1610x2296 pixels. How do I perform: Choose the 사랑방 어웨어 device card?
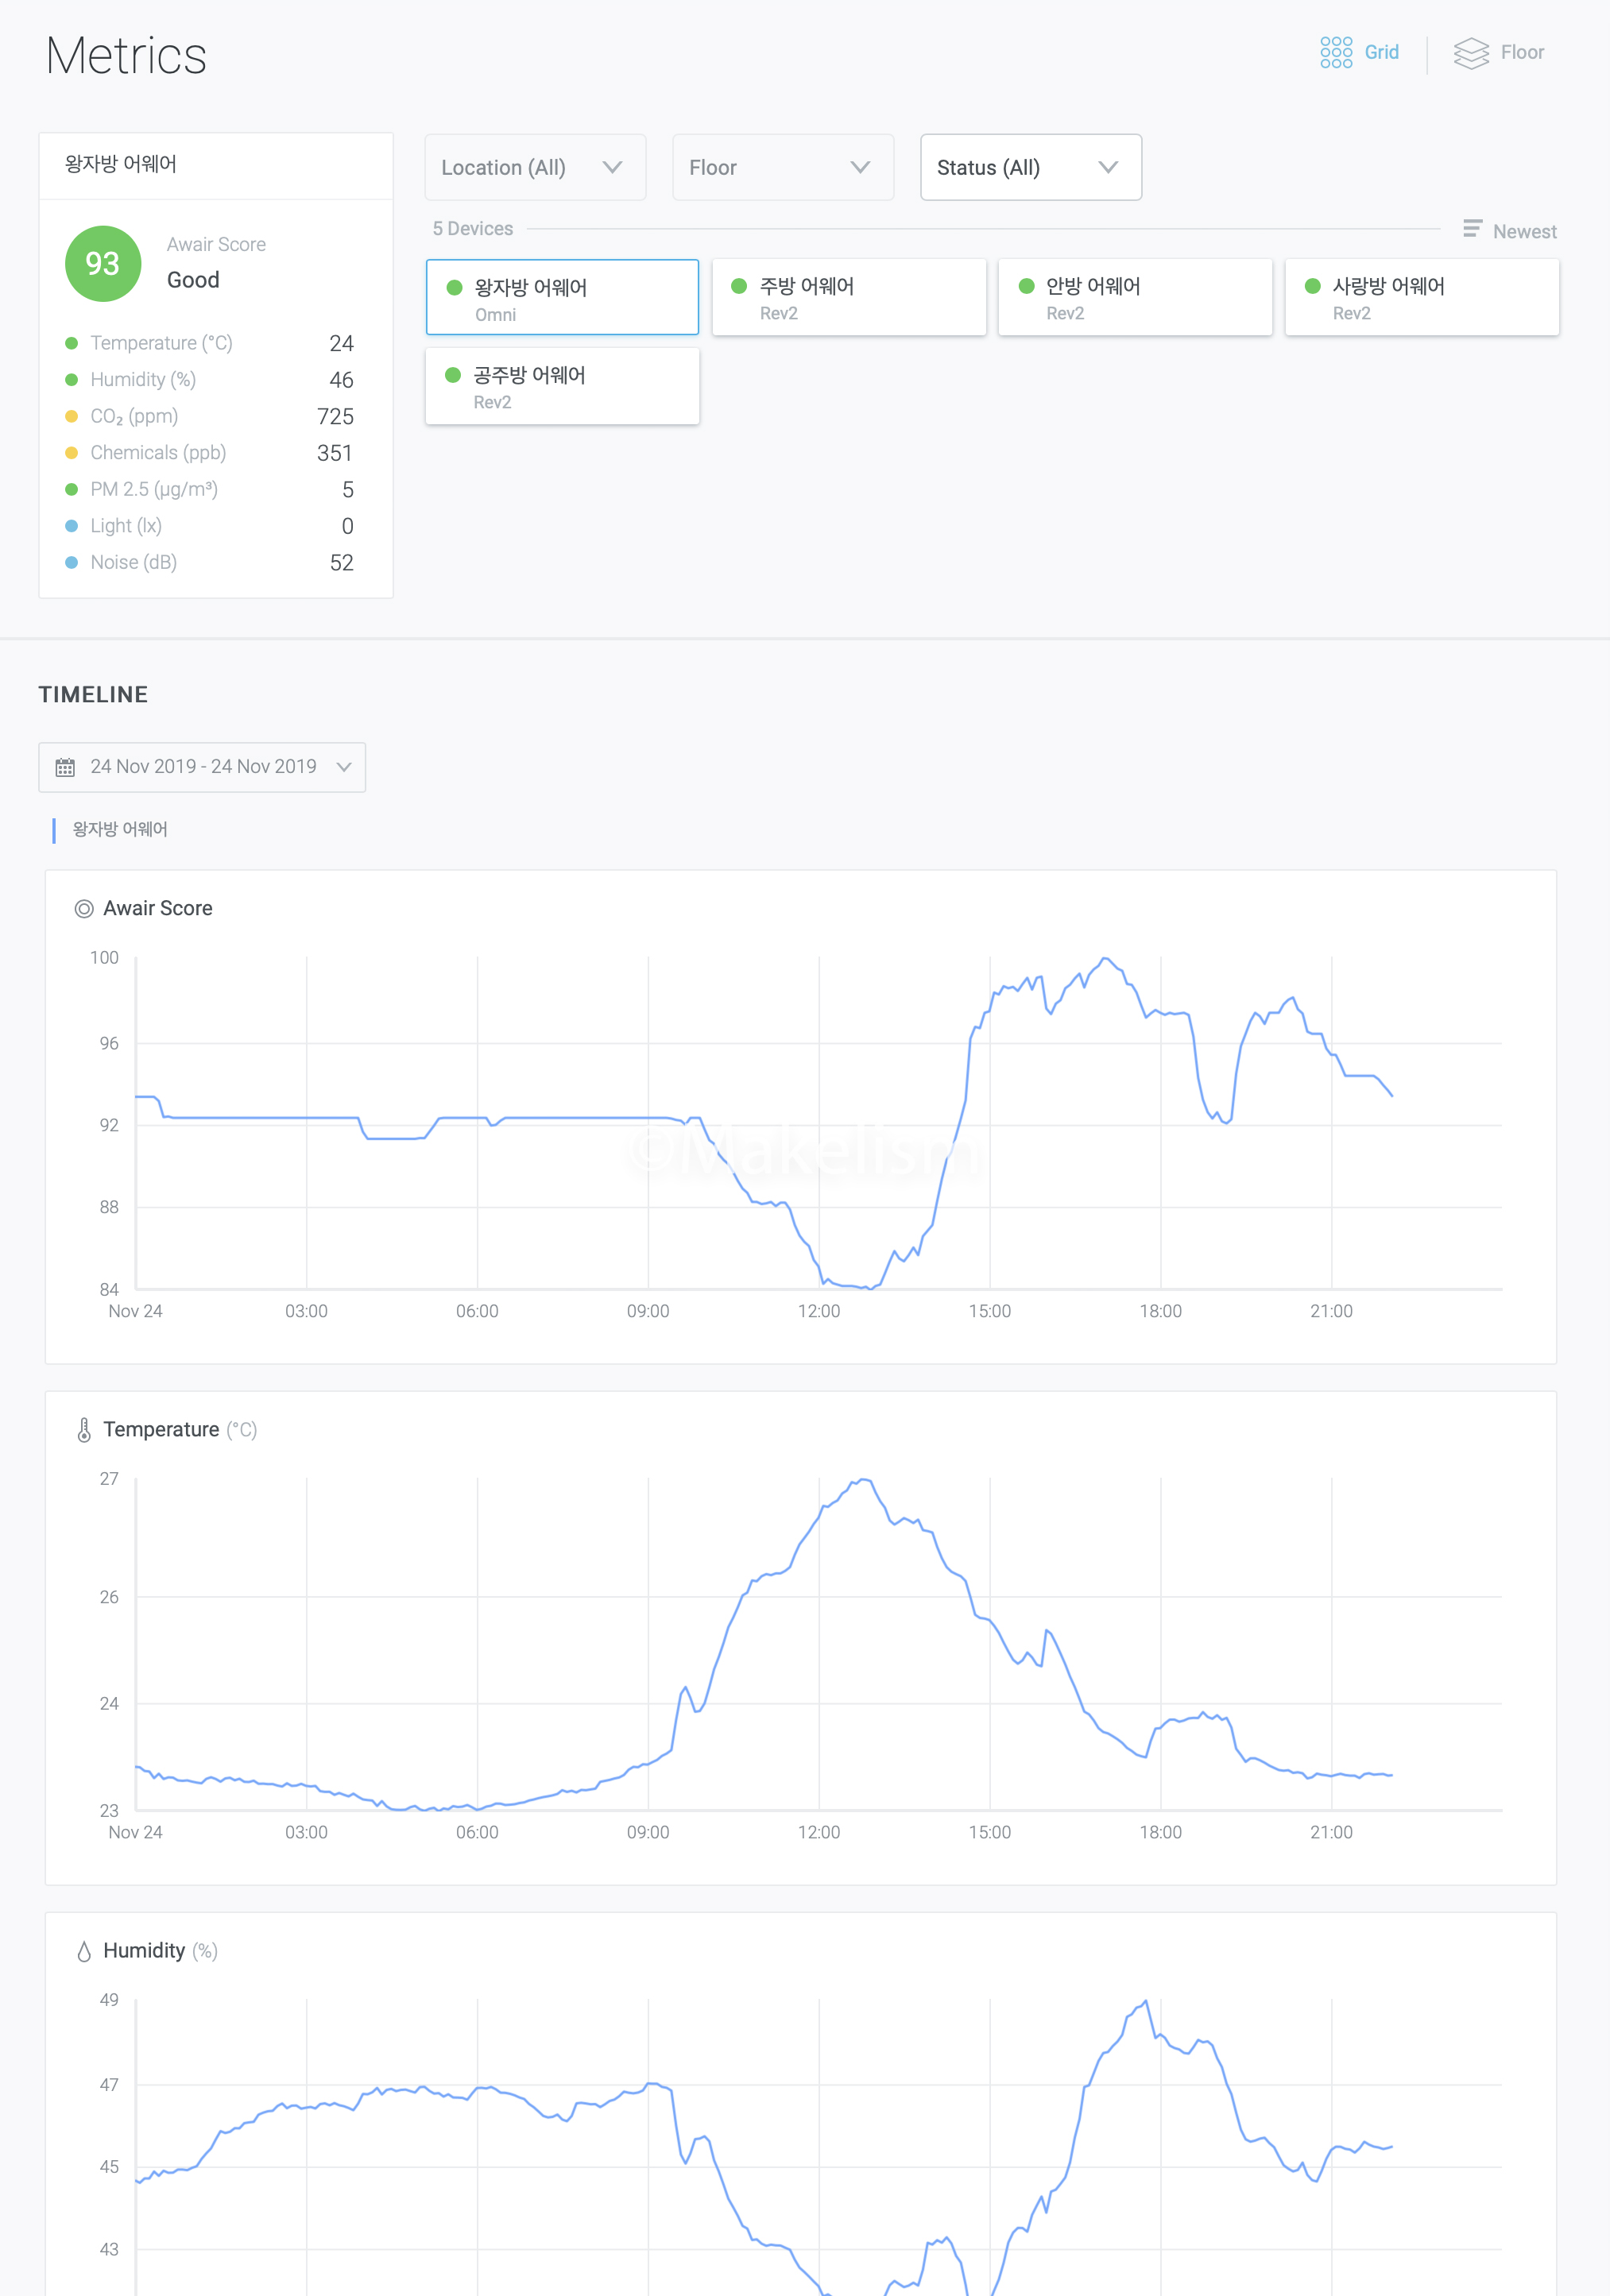coord(1421,297)
